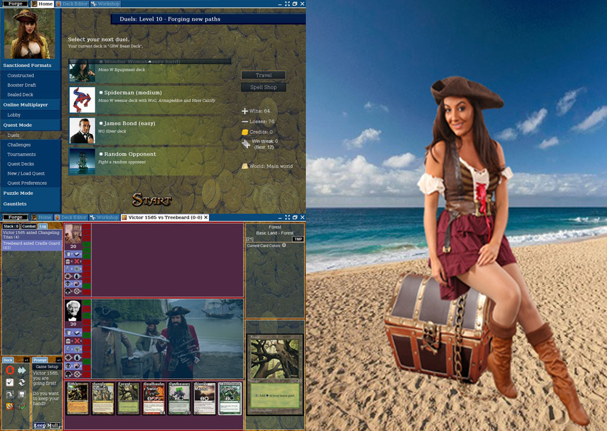607x431 pixels.
Task: Toggle Victor's topmost green phase stop indicator
Action: click(x=87, y=303)
